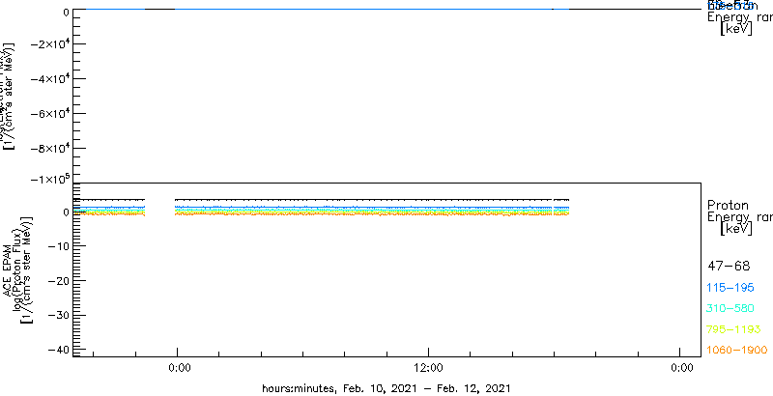Select the hours:minutes date range caption
Viewport: 773px width, 396px height.
coord(386,388)
